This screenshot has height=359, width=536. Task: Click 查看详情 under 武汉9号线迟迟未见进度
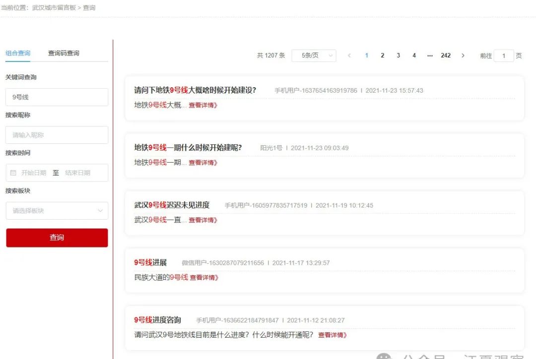pyautogui.click(x=203, y=220)
